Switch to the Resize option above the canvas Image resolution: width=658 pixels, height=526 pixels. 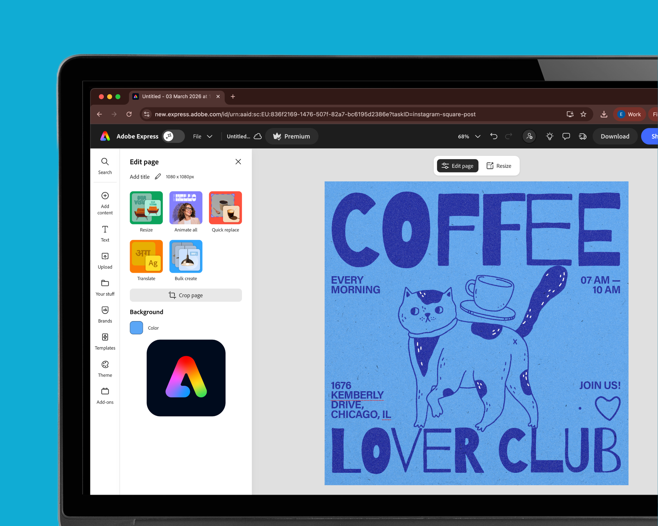tap(499, 166)
